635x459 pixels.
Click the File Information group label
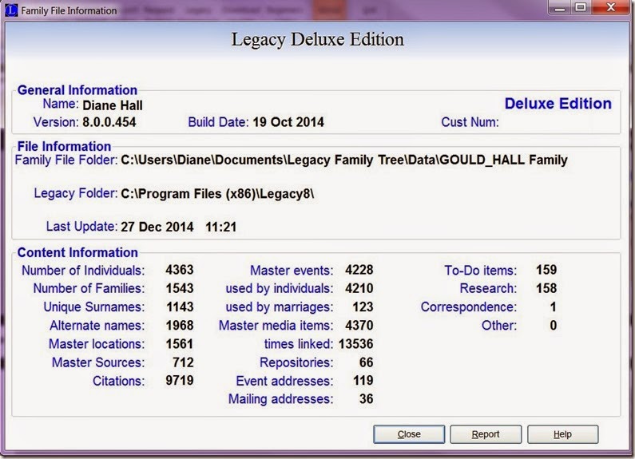(64, 146)
